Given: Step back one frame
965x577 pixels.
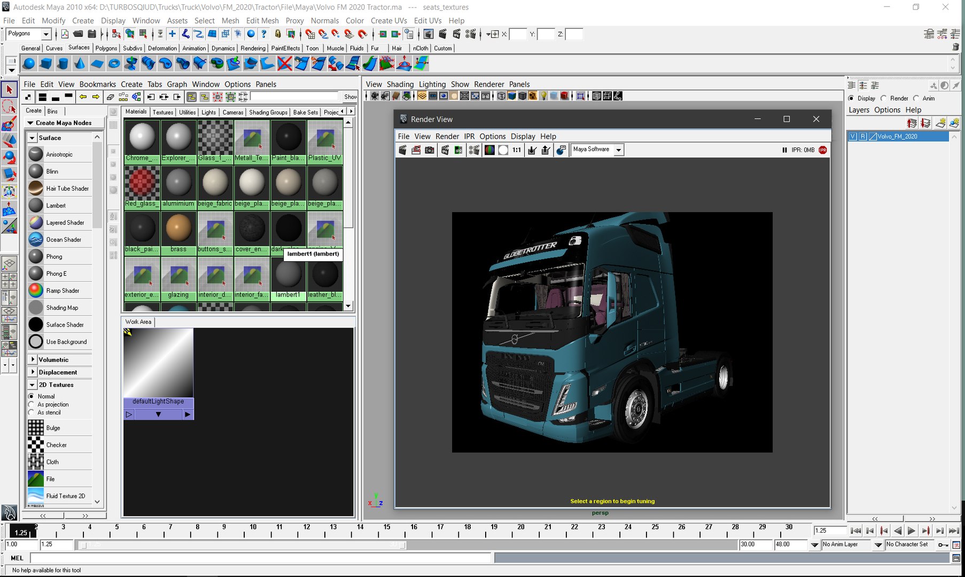Looking at the screenshot, I should pyautogui.click(x=870, y=531).
